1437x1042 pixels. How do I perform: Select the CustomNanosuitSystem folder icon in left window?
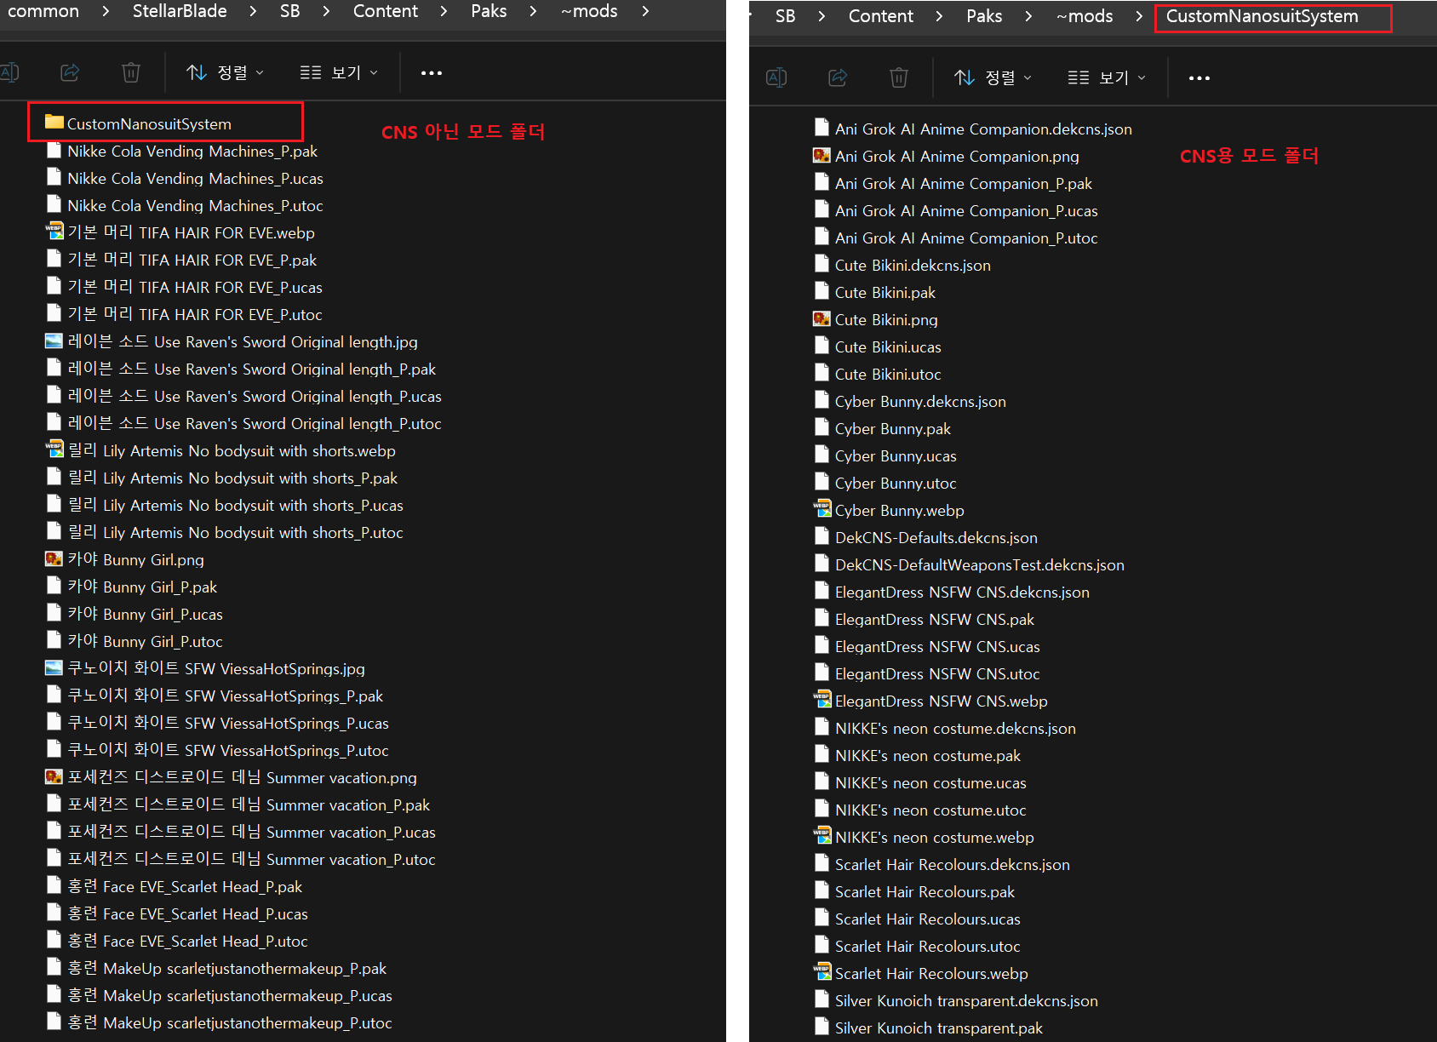coord(54,123)
